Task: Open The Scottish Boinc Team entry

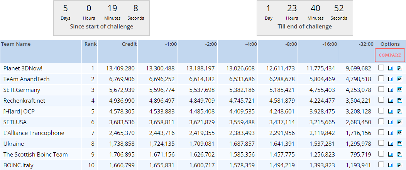Action: point(35,154)
